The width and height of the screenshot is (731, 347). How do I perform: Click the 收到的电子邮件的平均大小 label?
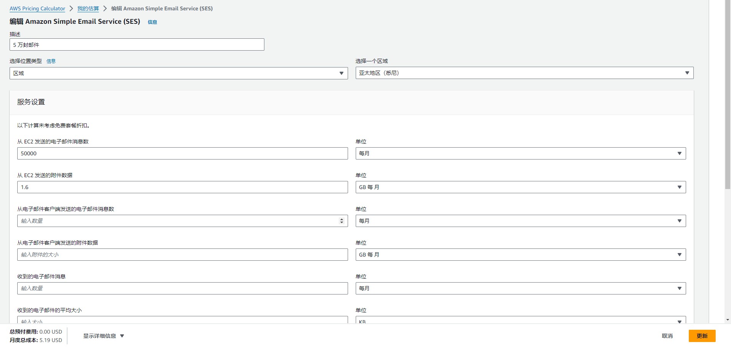coord(50,310)
